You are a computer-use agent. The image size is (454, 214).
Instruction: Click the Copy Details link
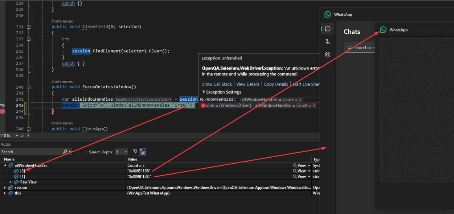click(276, 84)
